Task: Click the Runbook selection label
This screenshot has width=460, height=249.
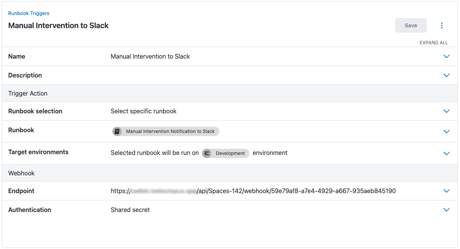Action: [35, 111]
